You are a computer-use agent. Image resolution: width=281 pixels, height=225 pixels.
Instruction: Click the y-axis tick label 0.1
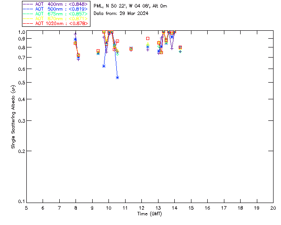pos(22,202)
